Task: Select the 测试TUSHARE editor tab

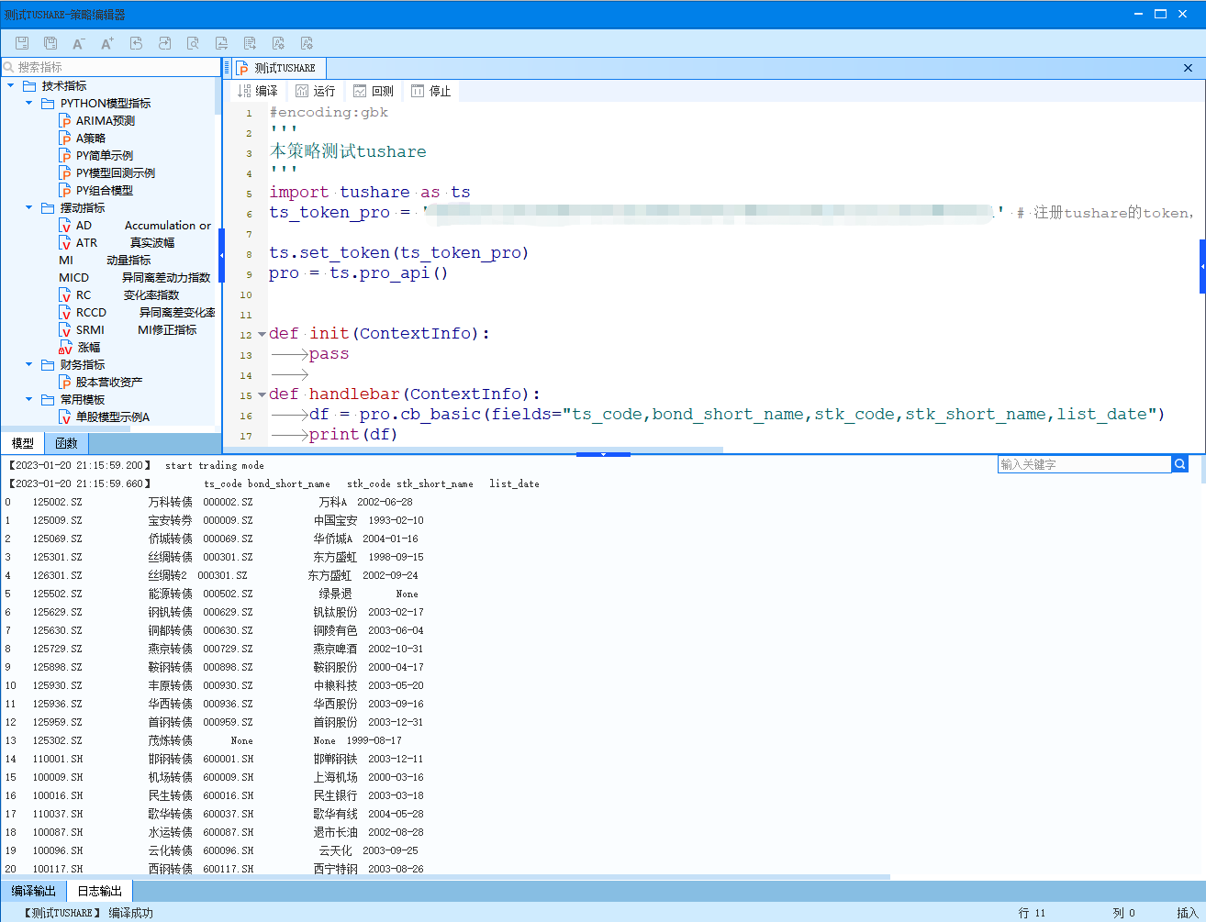Action: (277, 68)
